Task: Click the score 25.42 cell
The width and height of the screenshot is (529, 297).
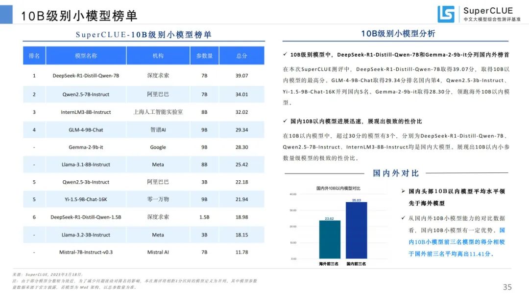Action: [x=241, y=165]
